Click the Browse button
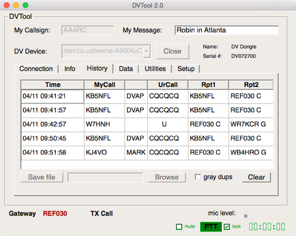This screenshot has height=236, width=296. pyautogui.click(x=167, y=177)
